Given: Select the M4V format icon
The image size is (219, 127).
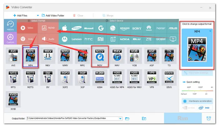Looking at the screenshot, I should [117, 56].
